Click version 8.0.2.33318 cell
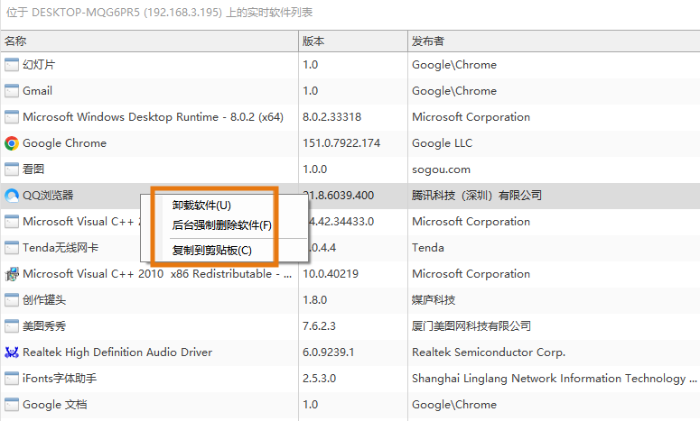 point(331,117)
